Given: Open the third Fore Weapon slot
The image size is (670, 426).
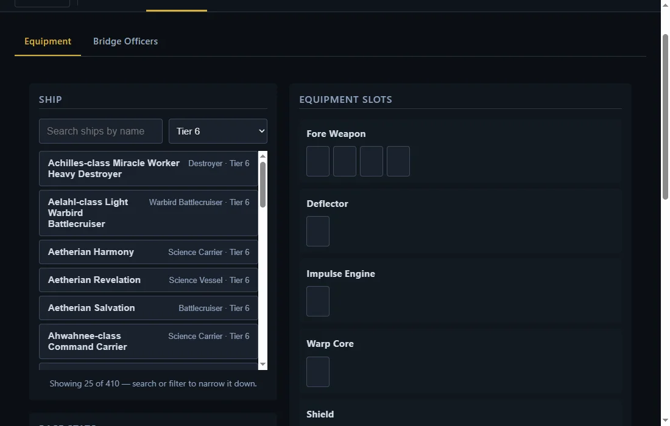Looking at the screenshot, I should point(372,161).
